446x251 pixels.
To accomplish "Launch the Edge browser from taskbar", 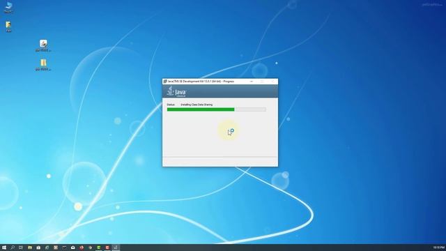I will 47,248.
